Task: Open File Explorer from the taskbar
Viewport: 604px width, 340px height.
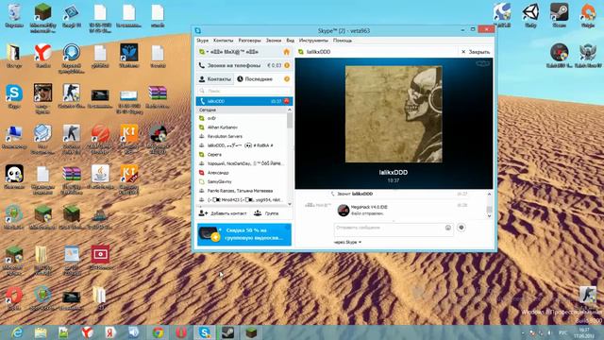Action: [x=41, y=332]
